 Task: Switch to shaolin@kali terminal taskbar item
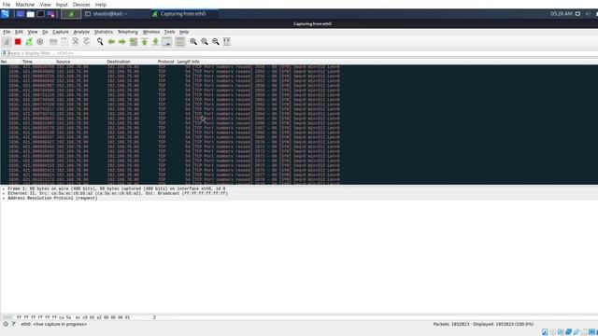pyautogui.click(x=107, y=14)
